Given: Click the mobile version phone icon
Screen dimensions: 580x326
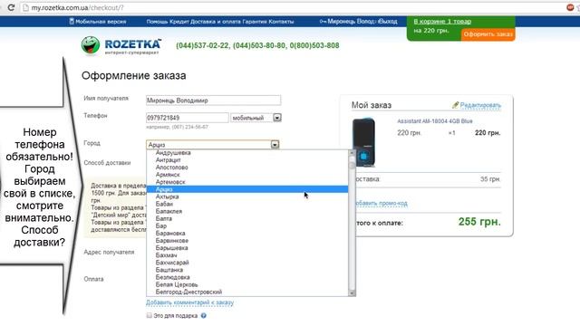Looking at the screenshot, I should (x=72, y=22).
